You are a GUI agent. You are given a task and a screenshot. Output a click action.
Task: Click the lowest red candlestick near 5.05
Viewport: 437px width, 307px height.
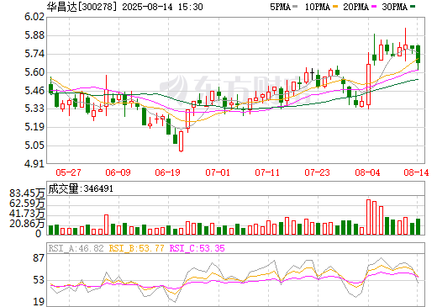tap(181, 141)
